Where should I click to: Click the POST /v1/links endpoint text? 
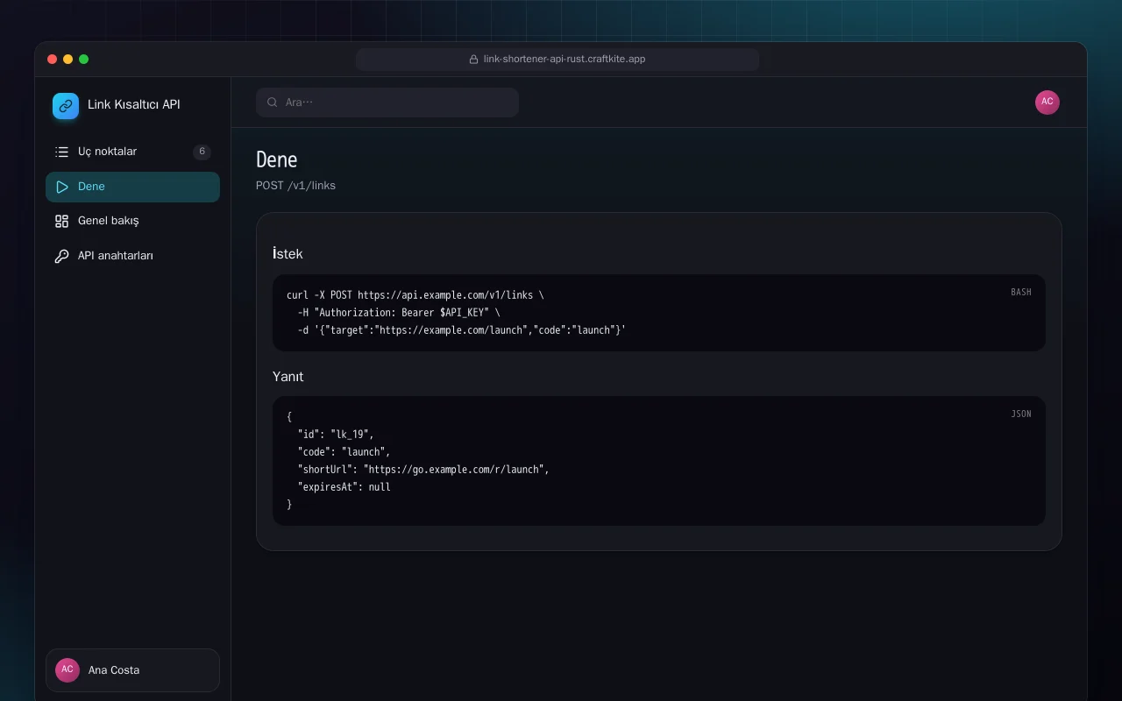(x=295, y=186)
